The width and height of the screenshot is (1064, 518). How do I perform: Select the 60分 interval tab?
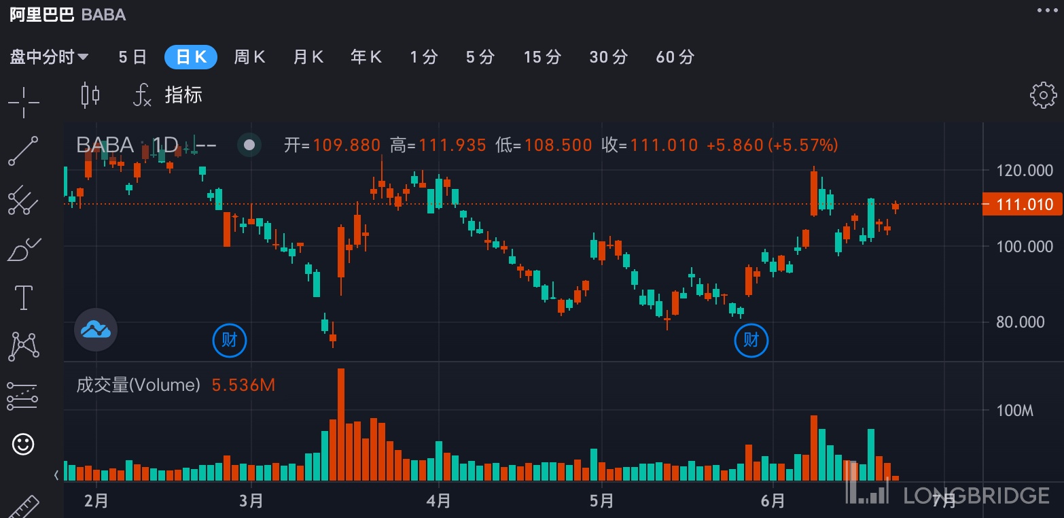point(675,57)
